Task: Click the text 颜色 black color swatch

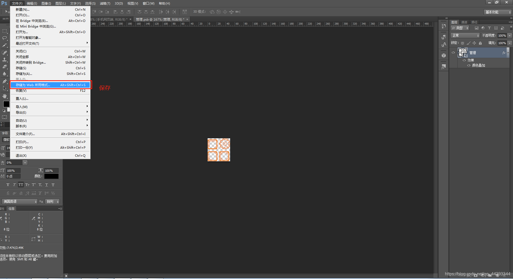Action: click(x=51, y=176)
